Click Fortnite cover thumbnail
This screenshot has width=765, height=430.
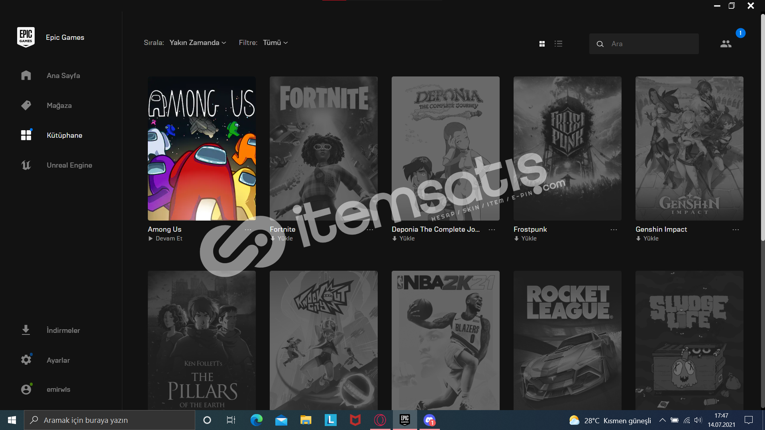[x=324, y=149]
